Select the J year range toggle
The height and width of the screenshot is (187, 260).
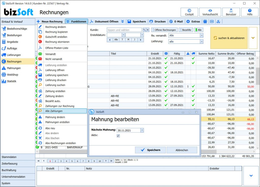(x=135, y=40)
